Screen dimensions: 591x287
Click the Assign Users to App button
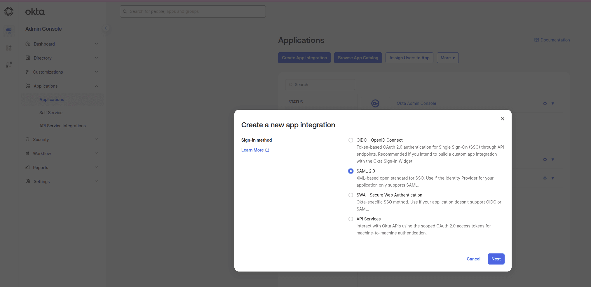click(x=409, y=58)
